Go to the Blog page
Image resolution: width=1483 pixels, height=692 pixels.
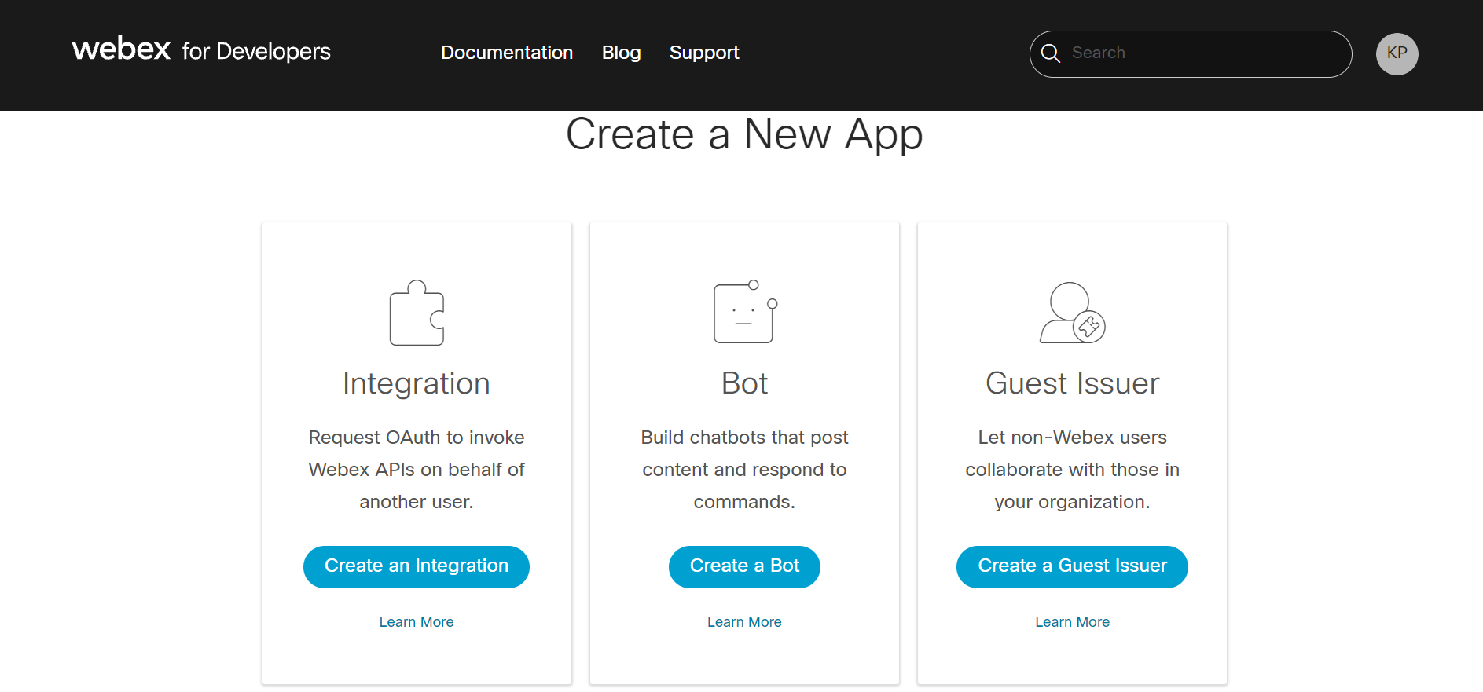click(x=621, y=53)
